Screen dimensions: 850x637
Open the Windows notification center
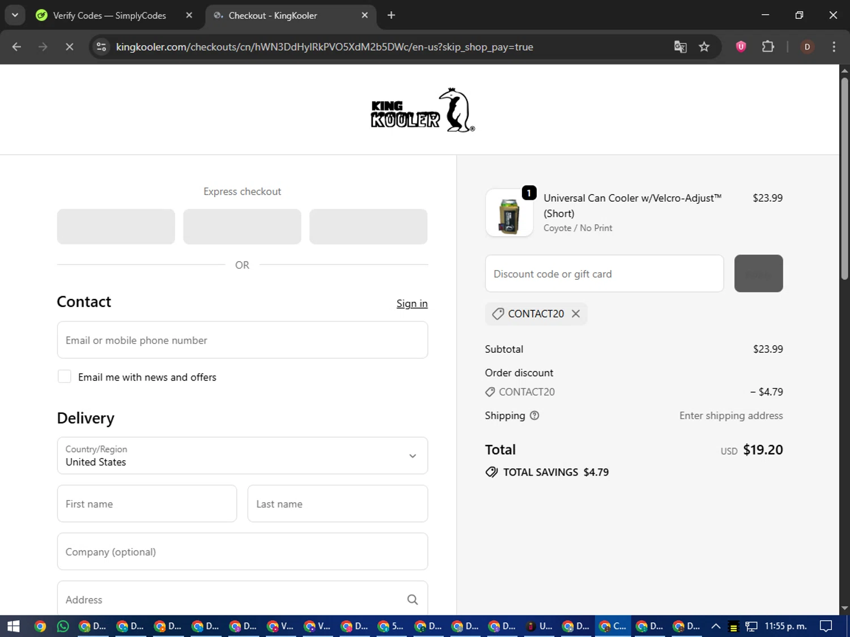826,626
